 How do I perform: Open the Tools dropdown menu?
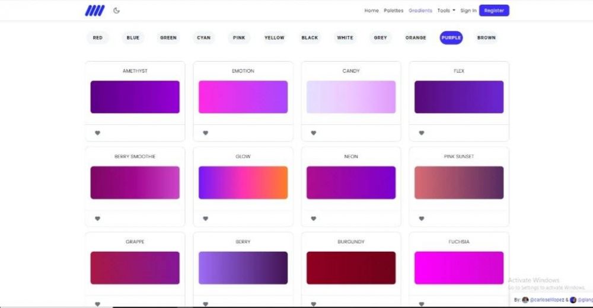coord(446,11)
